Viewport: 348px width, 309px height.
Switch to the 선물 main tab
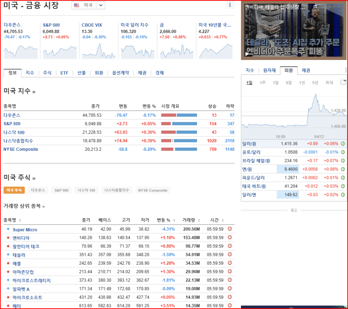tap(81, 73)
